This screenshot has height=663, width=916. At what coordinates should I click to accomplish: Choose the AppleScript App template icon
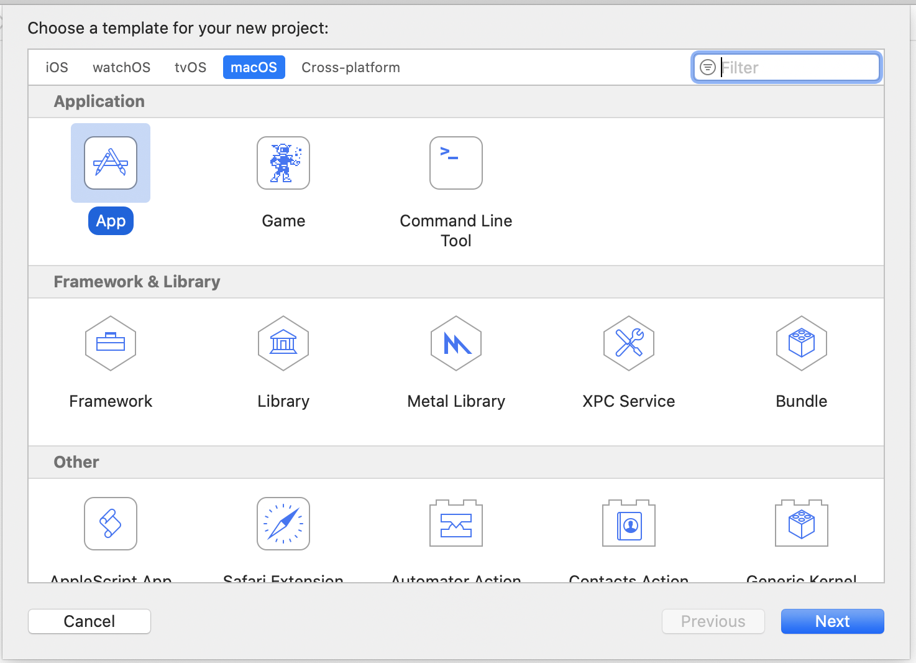point(111,524)
